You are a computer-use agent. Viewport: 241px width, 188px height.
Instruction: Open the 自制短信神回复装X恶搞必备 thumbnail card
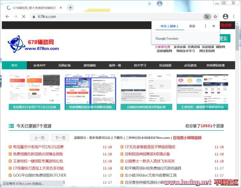coord(146,92)
